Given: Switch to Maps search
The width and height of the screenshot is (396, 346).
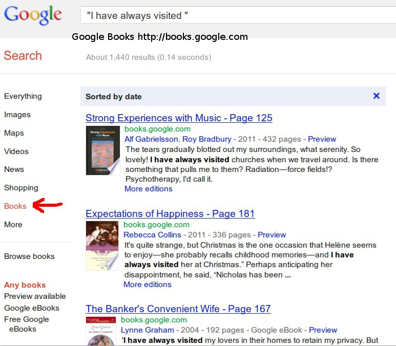Looking at the screenshot, I should click(14, 133).
